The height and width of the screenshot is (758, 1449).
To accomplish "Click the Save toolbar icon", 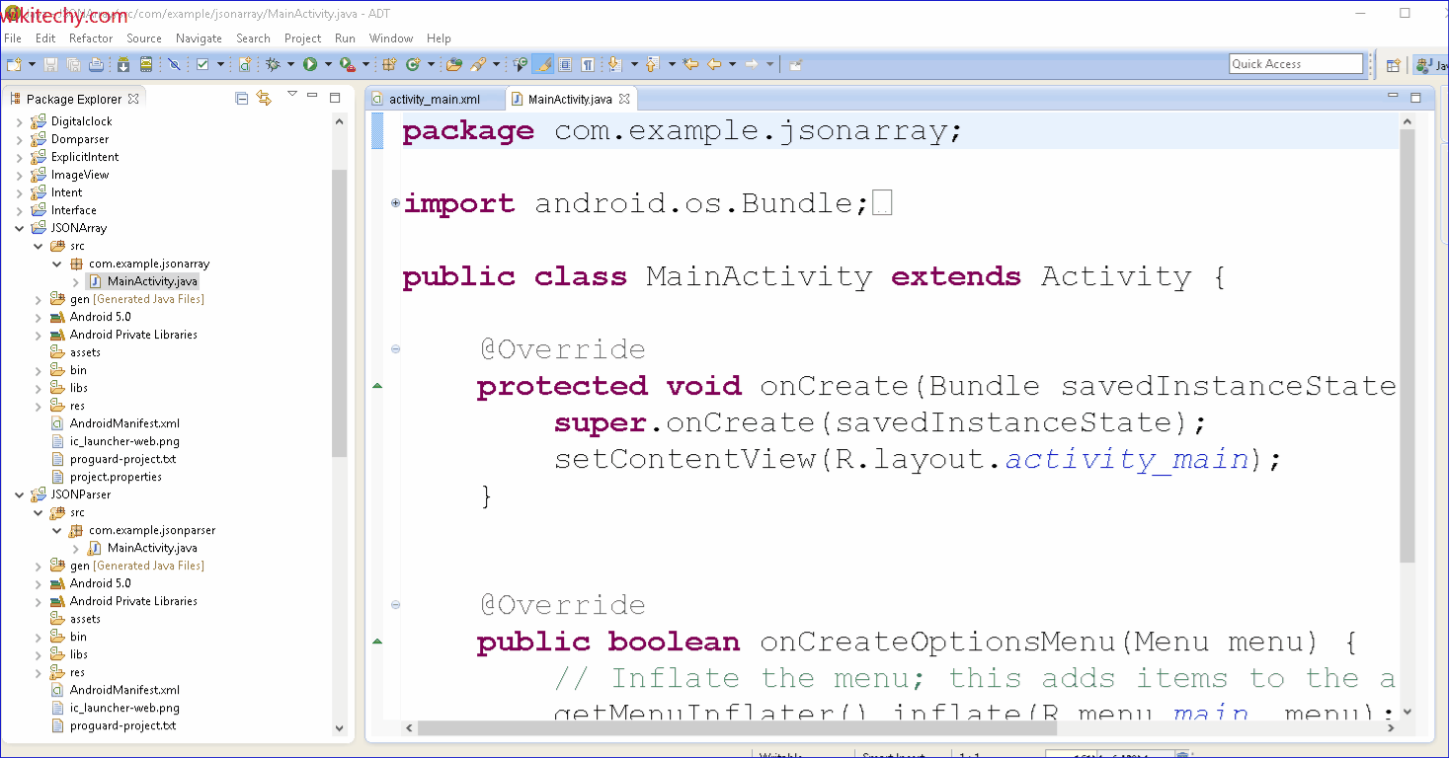I will coord(50,64).
